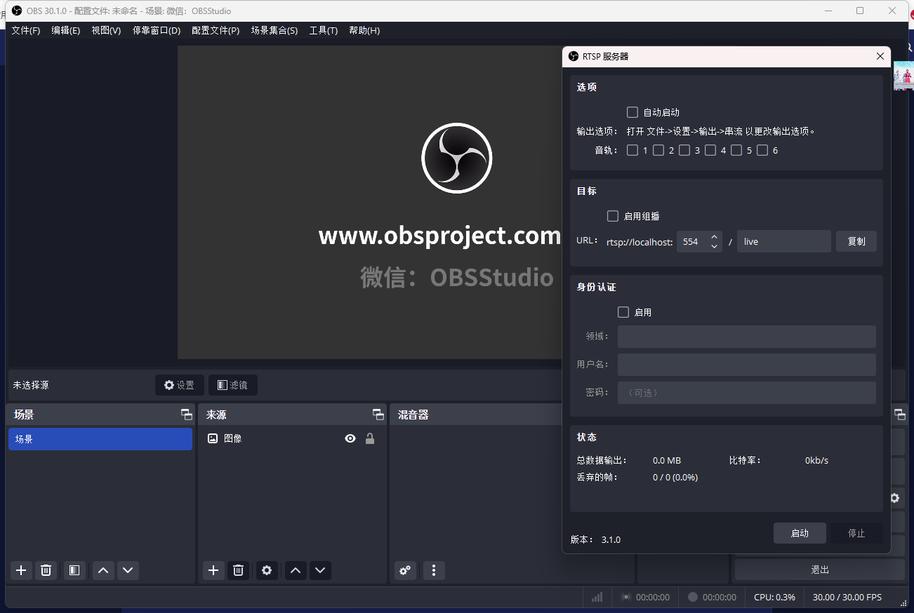Move the source up with arrow icon
Screen dimensions: 914x613
coord(295,570)
